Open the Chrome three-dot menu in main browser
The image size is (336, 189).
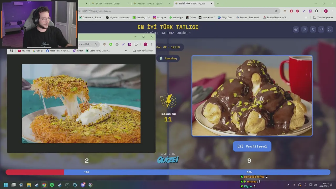332,11
